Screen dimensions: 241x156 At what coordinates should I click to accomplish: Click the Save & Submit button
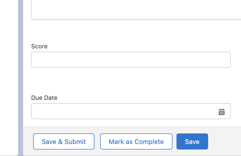[64, 141]
